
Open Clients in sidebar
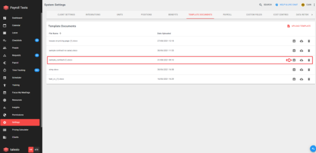[15, 137]
